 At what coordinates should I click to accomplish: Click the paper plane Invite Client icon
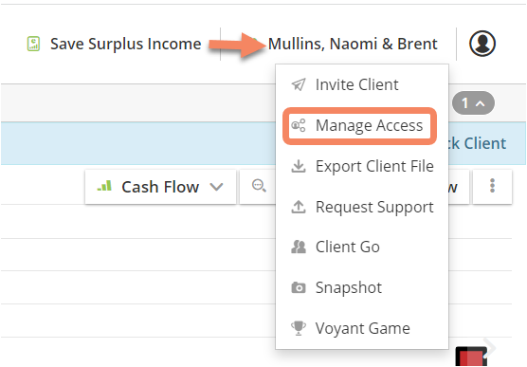click(299, 84)
